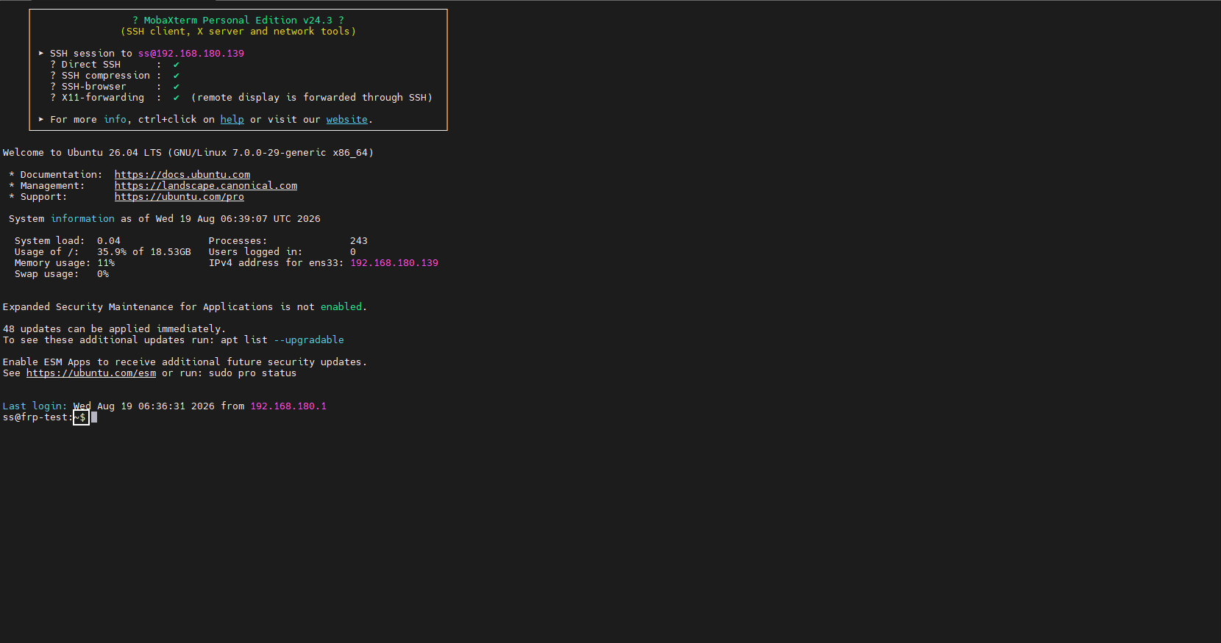The image size is (1221, 643).
Task: Click the remote display forwarded through SSH note
Action: tap(312, 98)
